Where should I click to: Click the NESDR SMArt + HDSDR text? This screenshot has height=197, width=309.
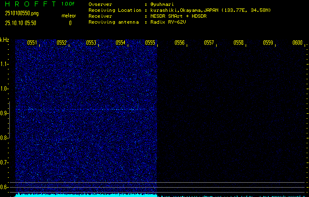178,16
